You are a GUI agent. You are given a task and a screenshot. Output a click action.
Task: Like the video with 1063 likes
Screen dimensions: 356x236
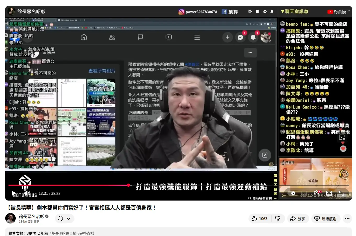259,219
